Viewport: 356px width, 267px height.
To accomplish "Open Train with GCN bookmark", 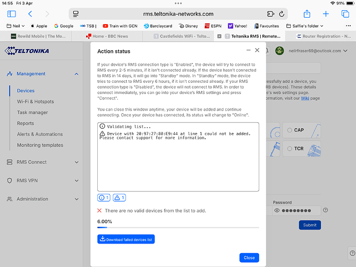I will (x=120, y=26).
